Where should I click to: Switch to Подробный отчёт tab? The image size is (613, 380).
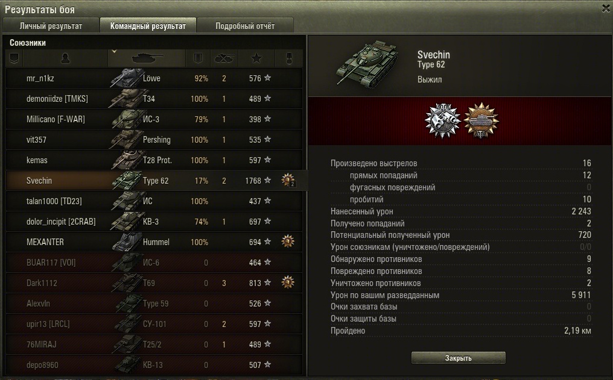245,26
